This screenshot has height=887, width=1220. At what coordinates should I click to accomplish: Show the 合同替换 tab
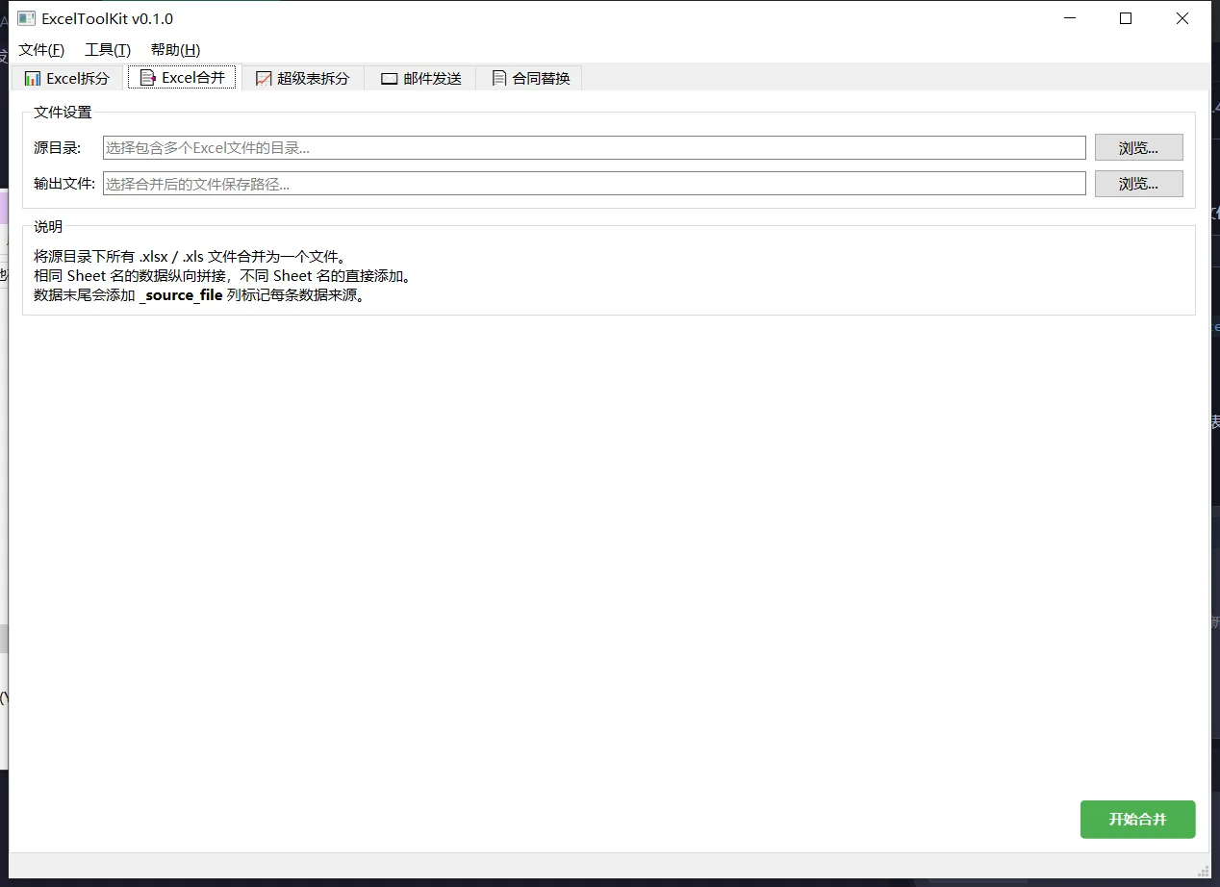(530, 78)
